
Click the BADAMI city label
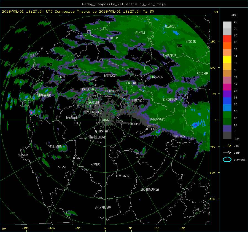(x=109, y=91)
